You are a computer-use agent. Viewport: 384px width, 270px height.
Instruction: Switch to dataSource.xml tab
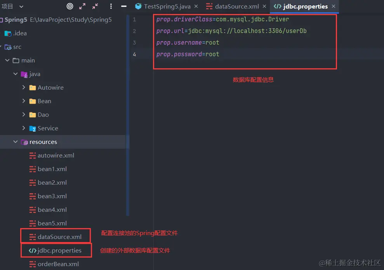point(237,6)
